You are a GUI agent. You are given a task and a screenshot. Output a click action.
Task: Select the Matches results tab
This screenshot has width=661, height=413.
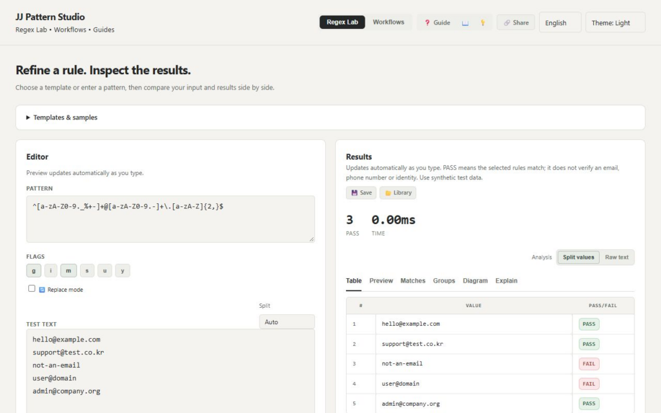coord(412,281)
